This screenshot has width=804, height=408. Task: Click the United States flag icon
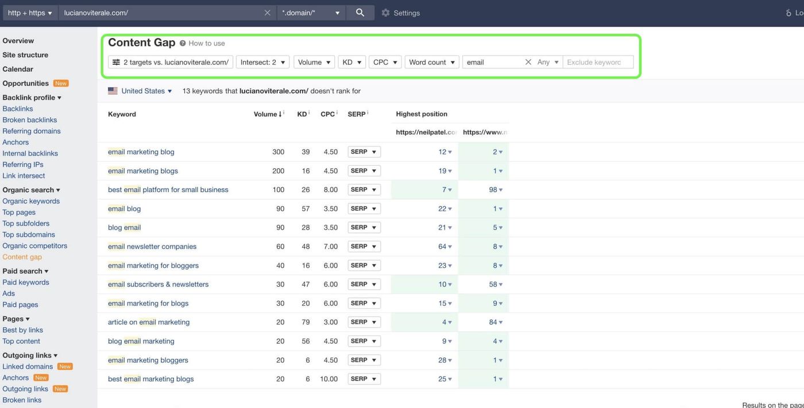pyautogui.click(x=113, y=91)
